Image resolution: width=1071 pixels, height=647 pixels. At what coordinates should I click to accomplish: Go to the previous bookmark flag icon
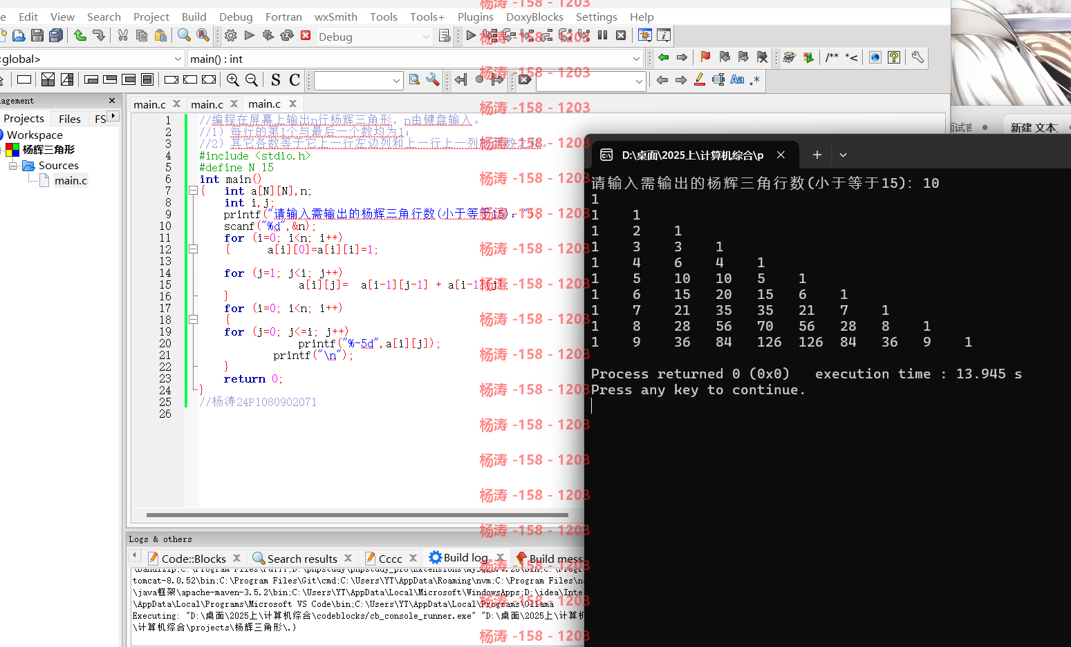(x=725, y=57)
